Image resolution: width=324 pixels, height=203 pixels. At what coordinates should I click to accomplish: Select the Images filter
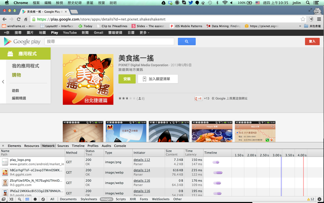coord(106,199)
